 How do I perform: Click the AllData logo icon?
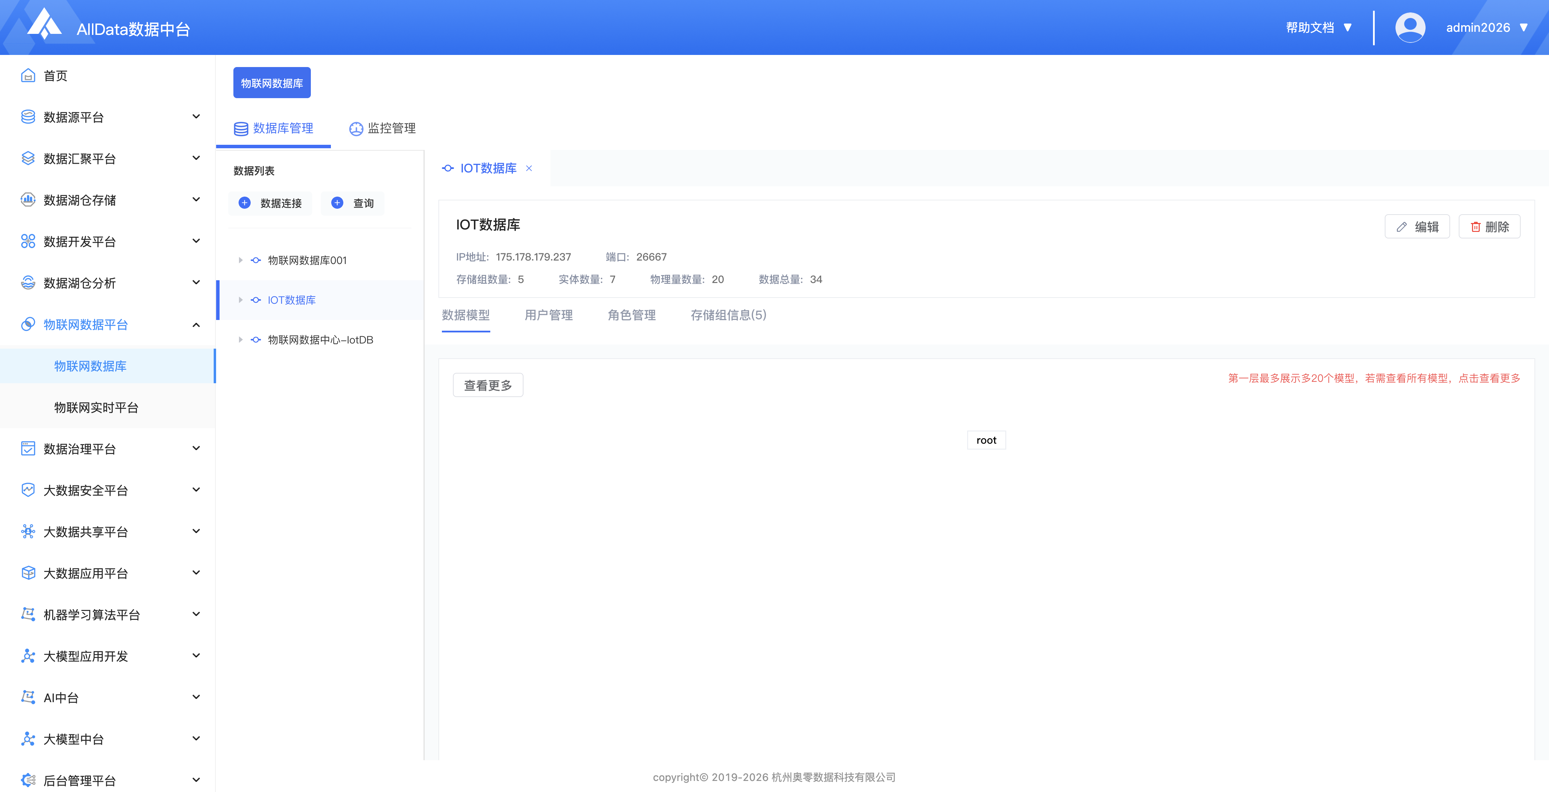[x=45, y=24]
